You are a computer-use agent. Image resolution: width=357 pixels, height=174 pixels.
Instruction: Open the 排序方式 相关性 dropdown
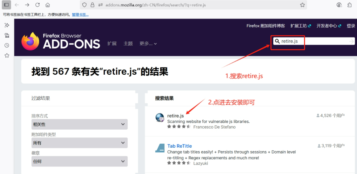pyautogui.click(x=79, y=124)
